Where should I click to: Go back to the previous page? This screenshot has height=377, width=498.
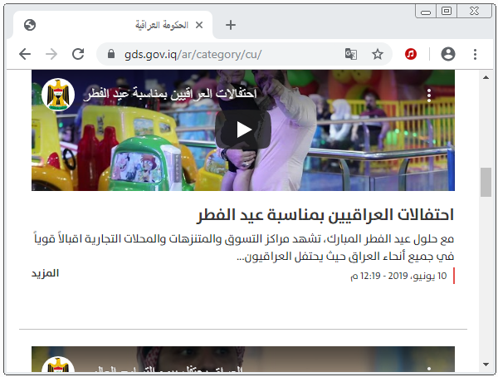tap(25, 54)
